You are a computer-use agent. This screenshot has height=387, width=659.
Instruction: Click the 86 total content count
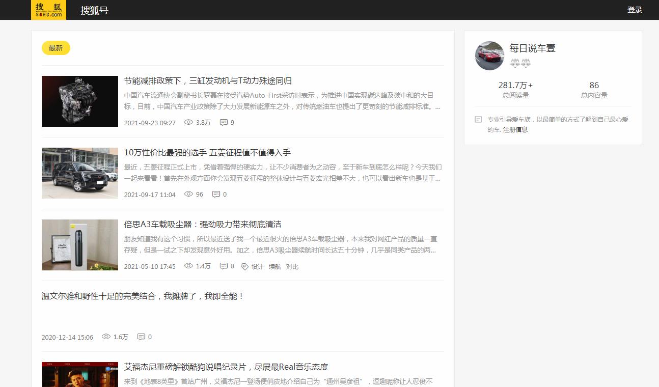coord(594,85)
